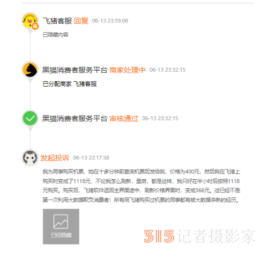Viewport: 268px width, 260px height.
Task: Click the 审核通过 status label
Action: tap(124, 118)
